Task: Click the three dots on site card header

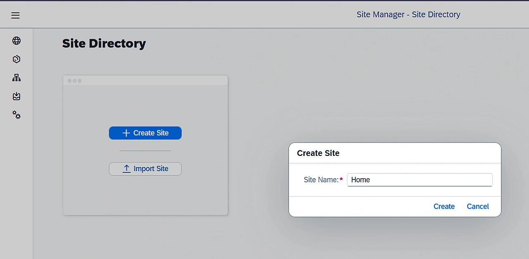Action: tap(74, 81)
